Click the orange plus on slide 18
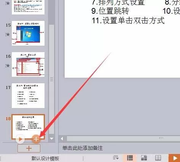Screen dimensions: 180x162 click(36, 139)
